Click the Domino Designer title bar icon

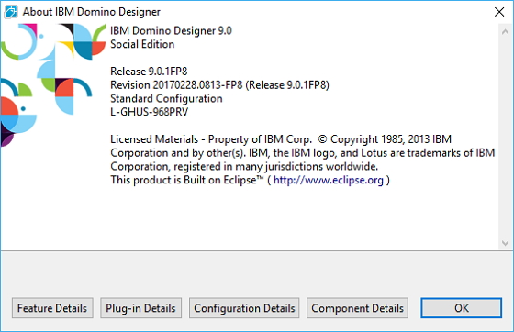click(x=11, y=12)
